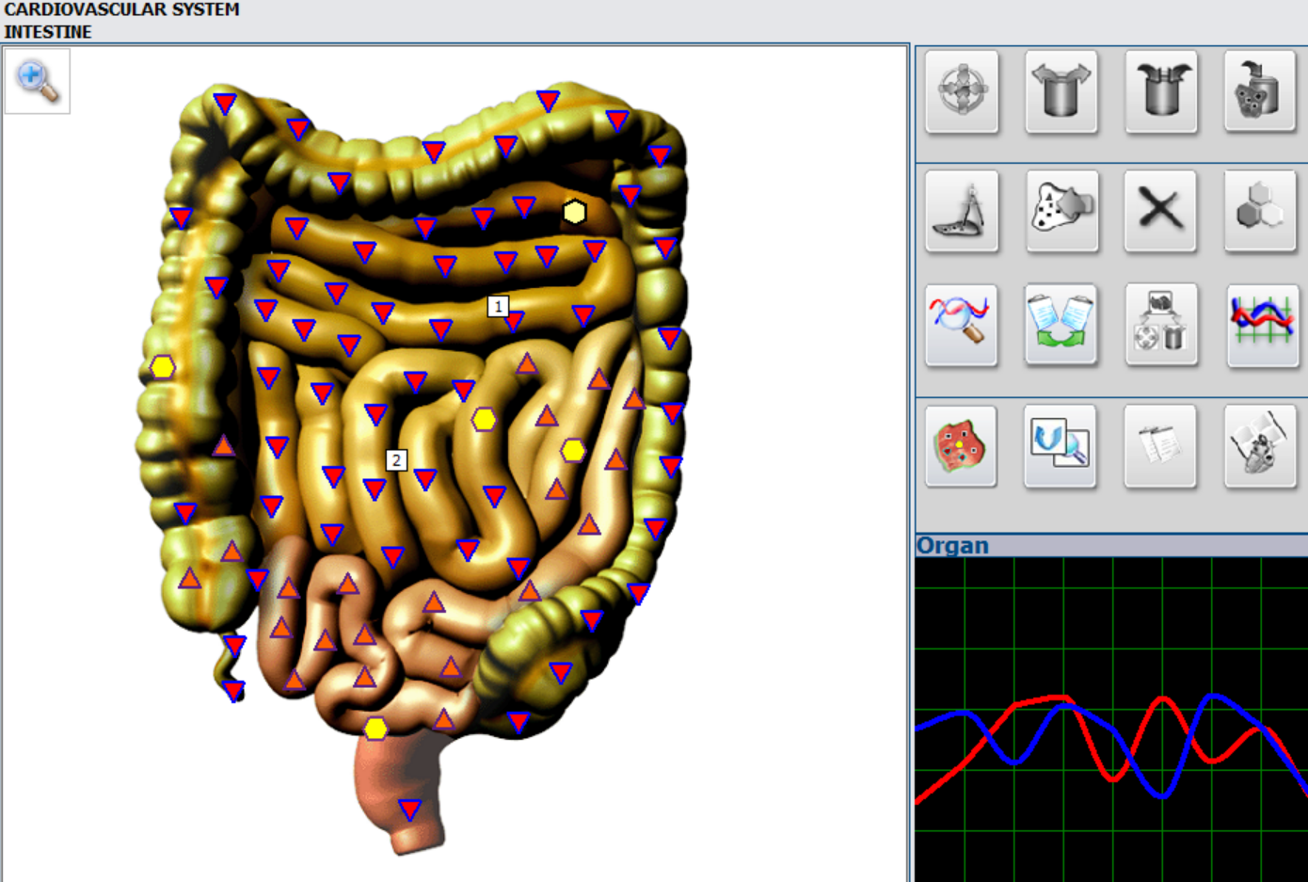Screen dimensions: 1308x882
Task: Open the document pages report icon
Action: click(x=1161, y=446)
